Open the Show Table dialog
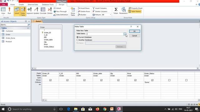 coord(73,12)
